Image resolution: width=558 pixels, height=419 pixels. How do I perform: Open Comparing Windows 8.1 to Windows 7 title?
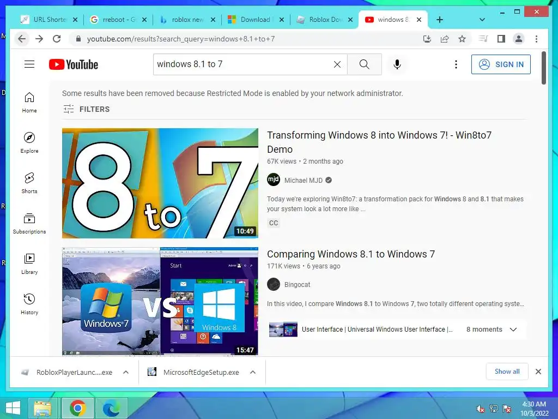point(351,254)
